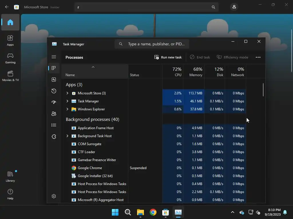293x219 pixels.
Task: Click Run new task button
Action: (168, 57)
